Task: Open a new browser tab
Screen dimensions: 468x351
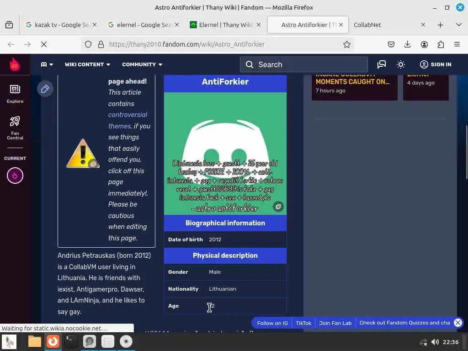Action: pos(440,25)
